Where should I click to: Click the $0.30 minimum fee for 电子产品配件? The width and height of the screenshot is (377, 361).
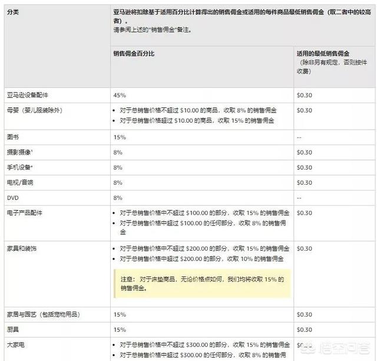305,213
